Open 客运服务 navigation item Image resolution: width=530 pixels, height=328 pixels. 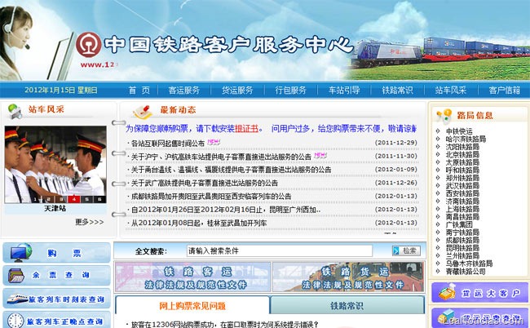click(184, 91)
